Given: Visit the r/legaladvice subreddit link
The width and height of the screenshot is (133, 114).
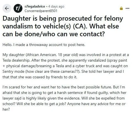Looking at the screenshot, I should pyautogui.click(x=35, y=6).
